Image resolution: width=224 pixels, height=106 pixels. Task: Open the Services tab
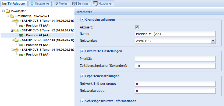(x=81, y=3)
